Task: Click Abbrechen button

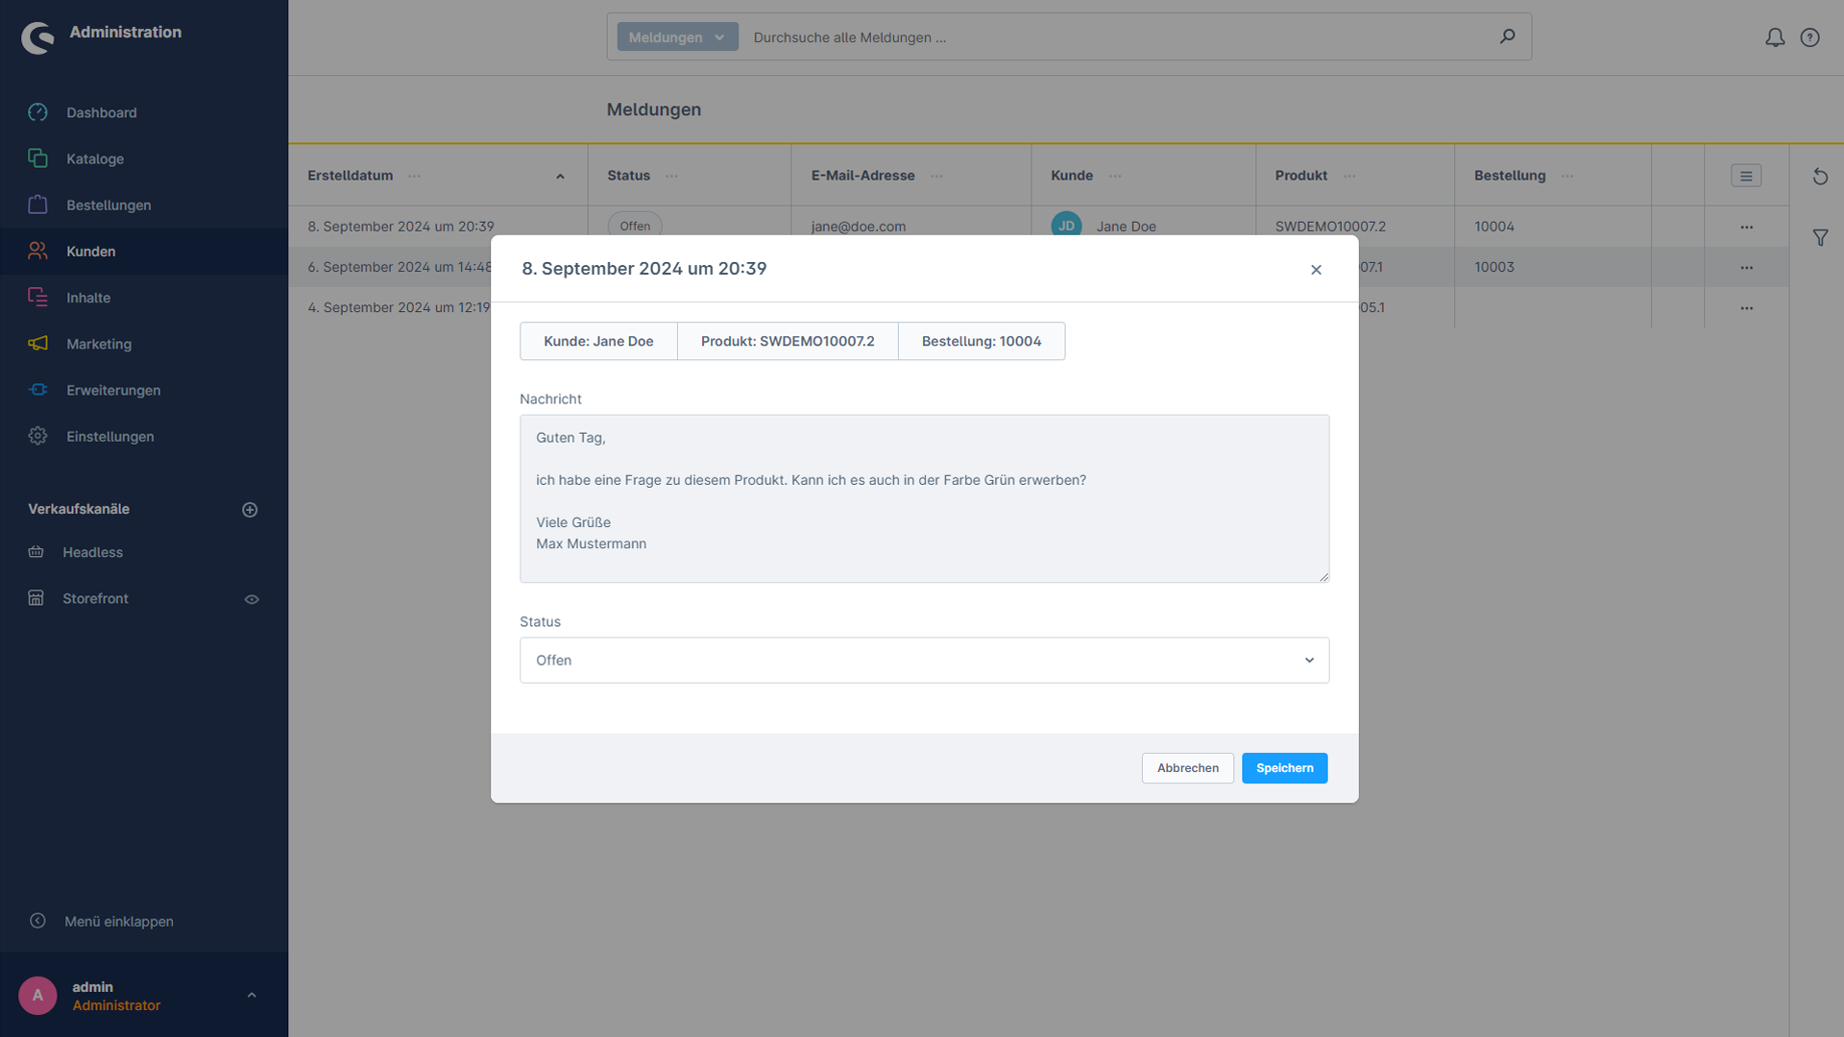Action: click(1187, 768)
